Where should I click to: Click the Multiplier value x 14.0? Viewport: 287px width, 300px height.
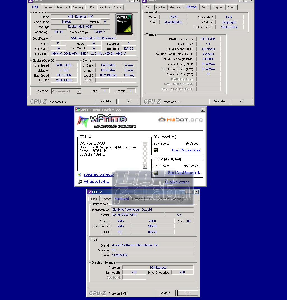click(x=64, y=71)
